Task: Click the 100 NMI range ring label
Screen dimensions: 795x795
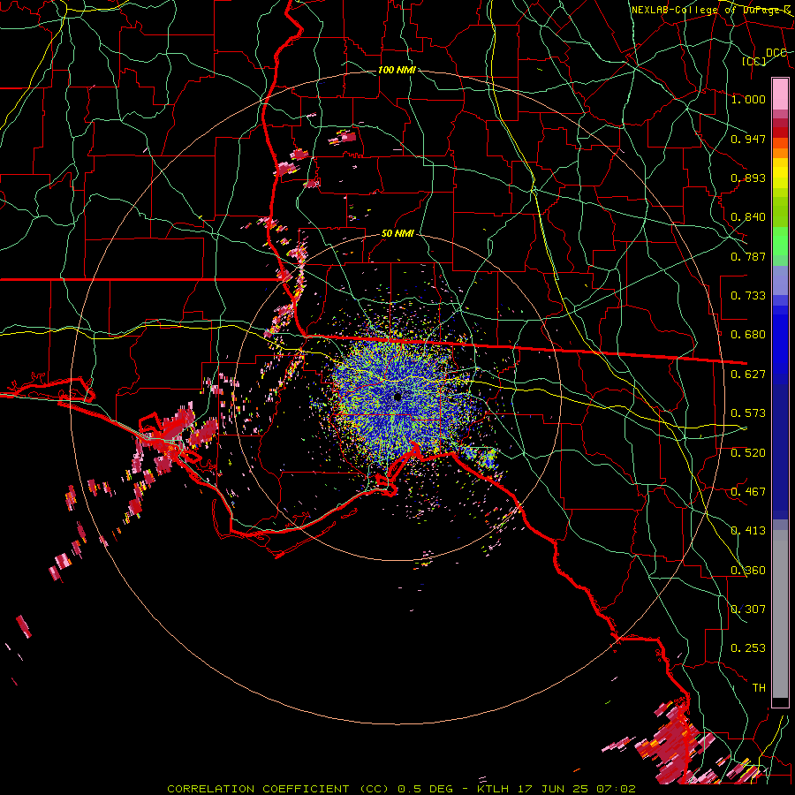Action: (x=397, y=70)
